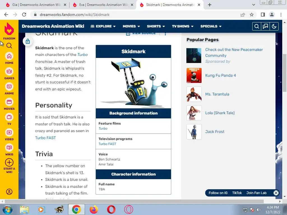Image resolution: width=287 pixels, height=215 pixels.
Task: Open Turbo FAST link under Personality
Action: click(x=45, y=138)
